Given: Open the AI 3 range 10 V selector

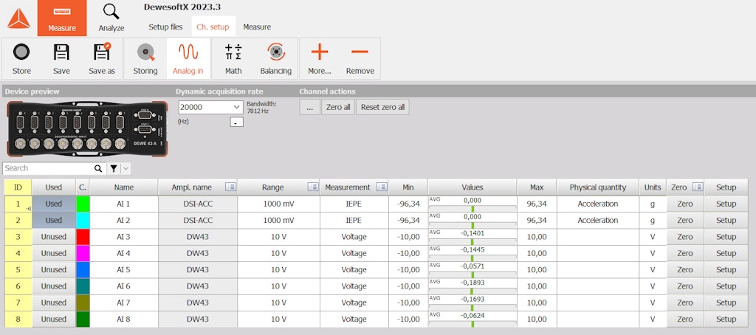Looking at the screenshot, I should tap(278, 237).
